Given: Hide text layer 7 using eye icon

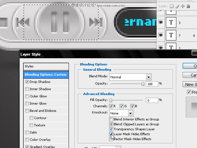Looking at the screenshot, I should pyautogui.click(x=161, y=35).
